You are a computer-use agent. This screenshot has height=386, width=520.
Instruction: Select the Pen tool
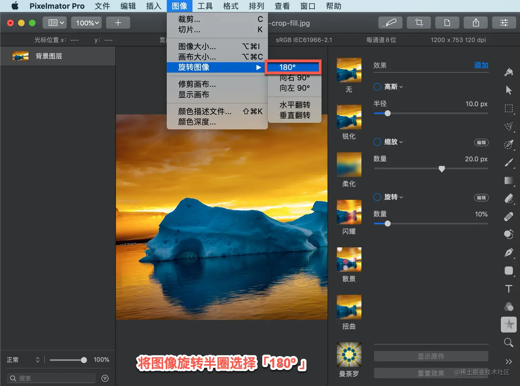point(509,253)
